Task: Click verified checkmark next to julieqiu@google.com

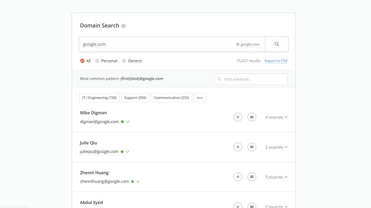Action: tap(127, 151)
